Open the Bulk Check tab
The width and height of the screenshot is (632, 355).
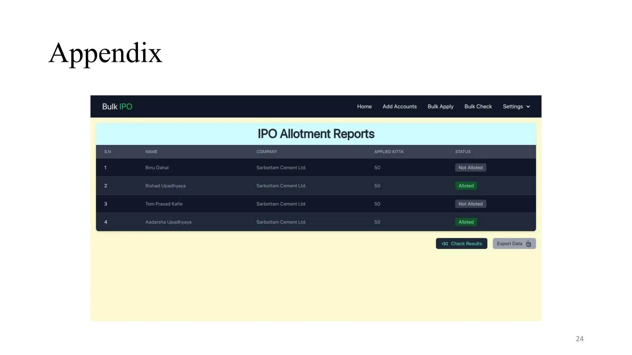tap(478, 107)
